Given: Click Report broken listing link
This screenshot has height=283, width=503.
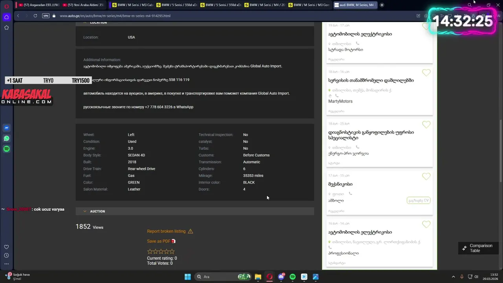Looking at the screenshot, I should pos(166,231).
